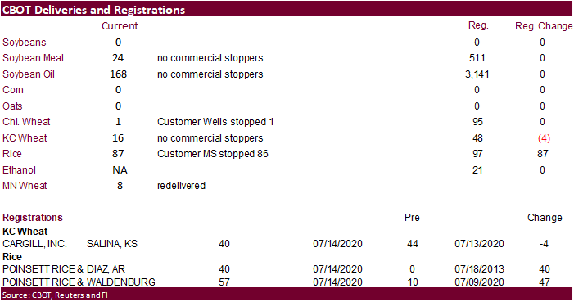The height and width of the screenshot is (302, 574).
Task: Click the KC Wheat red (4) change
Action: (x=544, y=138)
